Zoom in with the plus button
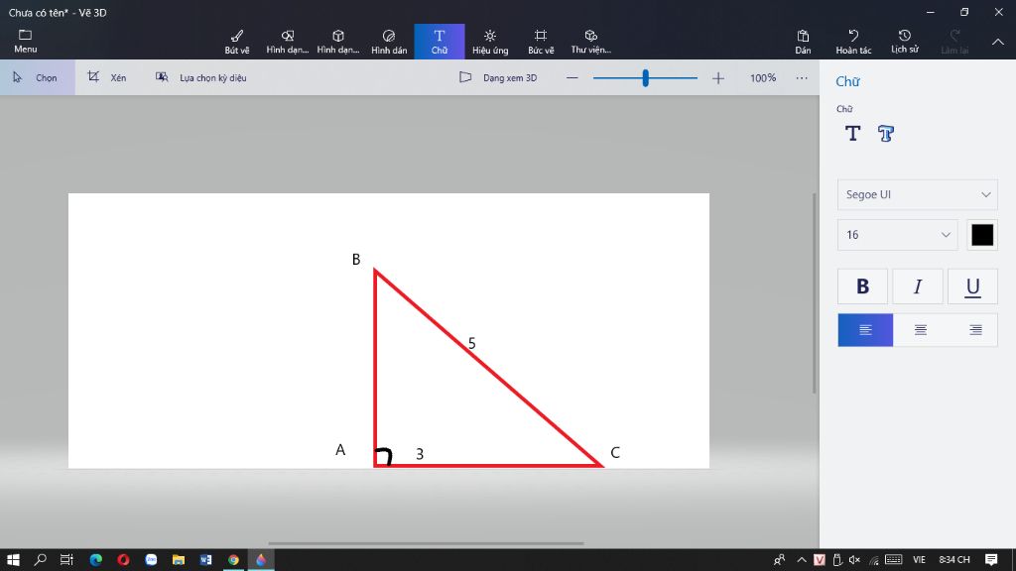 coord(718,77)
